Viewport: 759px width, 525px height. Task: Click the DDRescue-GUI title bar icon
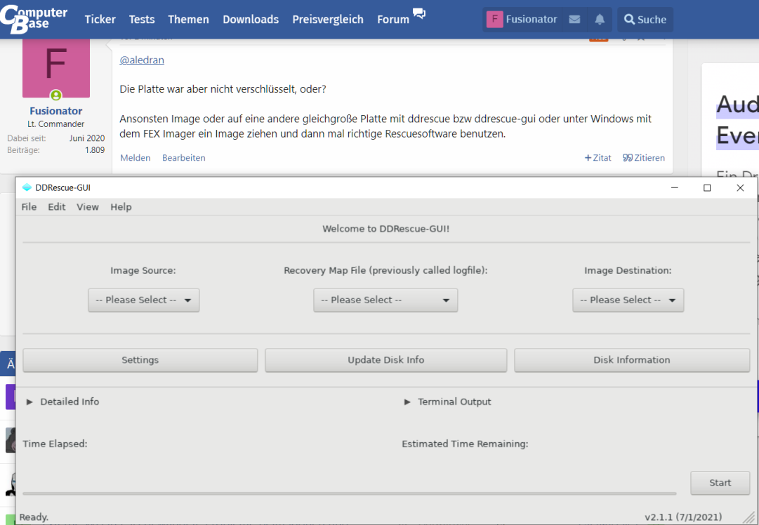(27, 187)
